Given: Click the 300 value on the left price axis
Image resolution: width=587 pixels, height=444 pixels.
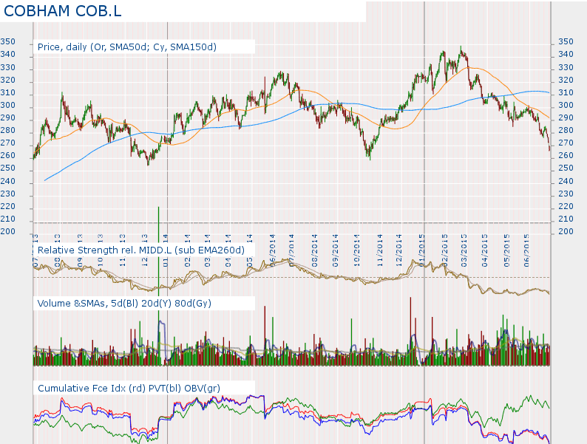Looking at the screenshot, I should (8, 105).
